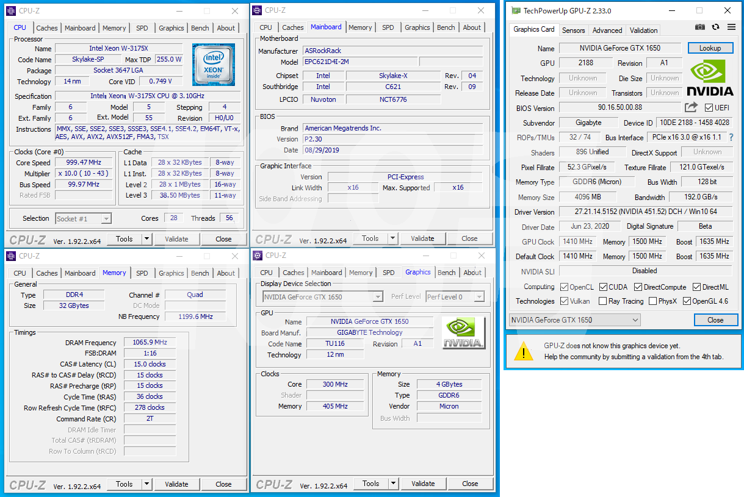Click the Lookup button in GPU-Z
The image size is (744, 497).
pyautogui.click(x=710, y=48)
